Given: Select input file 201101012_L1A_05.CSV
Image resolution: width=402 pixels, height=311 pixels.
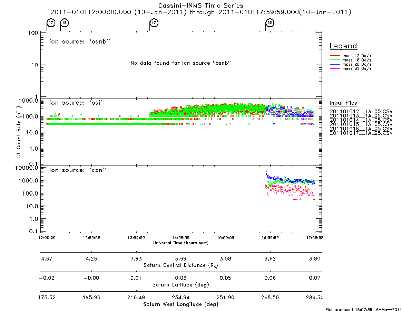Looking at the screenshot, I should pos(361,112).
